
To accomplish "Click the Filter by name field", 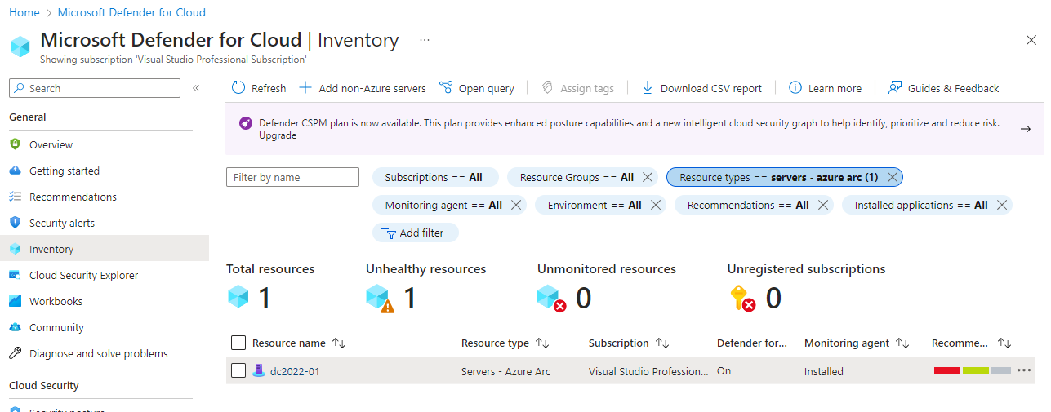I will click(292, 177).
